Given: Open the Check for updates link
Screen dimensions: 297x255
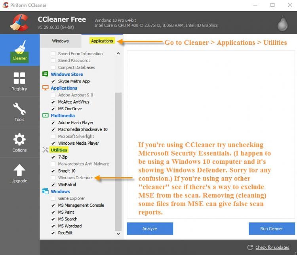Looking at the screenshot, I should (x=272, y=247).
